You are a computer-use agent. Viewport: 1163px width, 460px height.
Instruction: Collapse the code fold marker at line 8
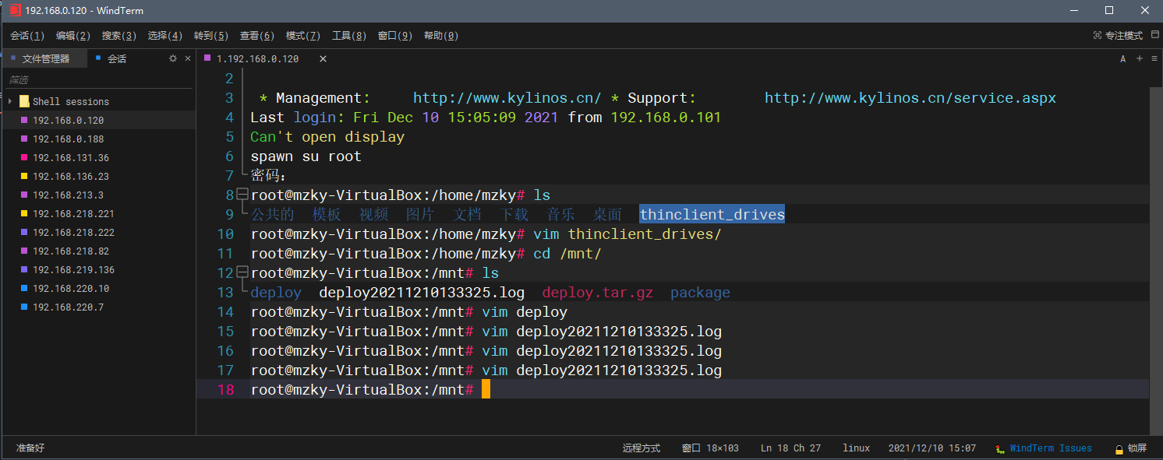(x=242, y=193)
